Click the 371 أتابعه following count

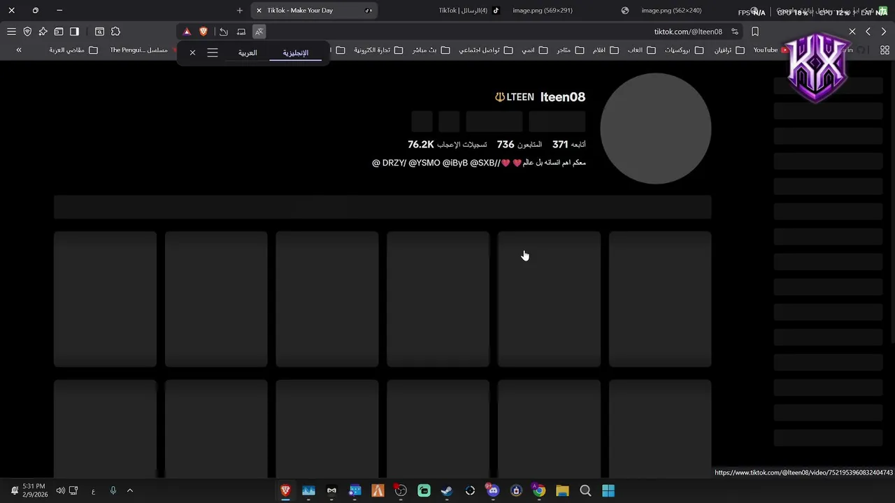569,145
